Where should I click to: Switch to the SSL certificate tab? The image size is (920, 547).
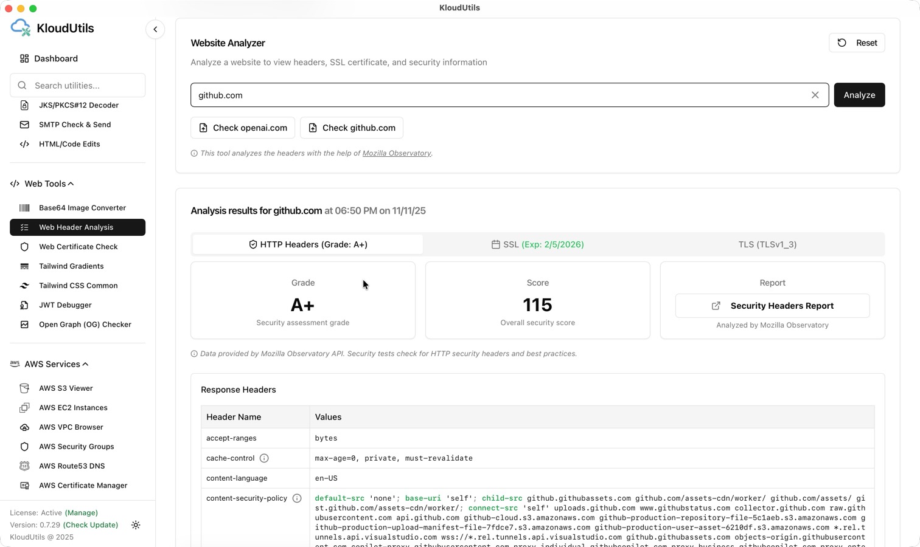tap(537, 244)
